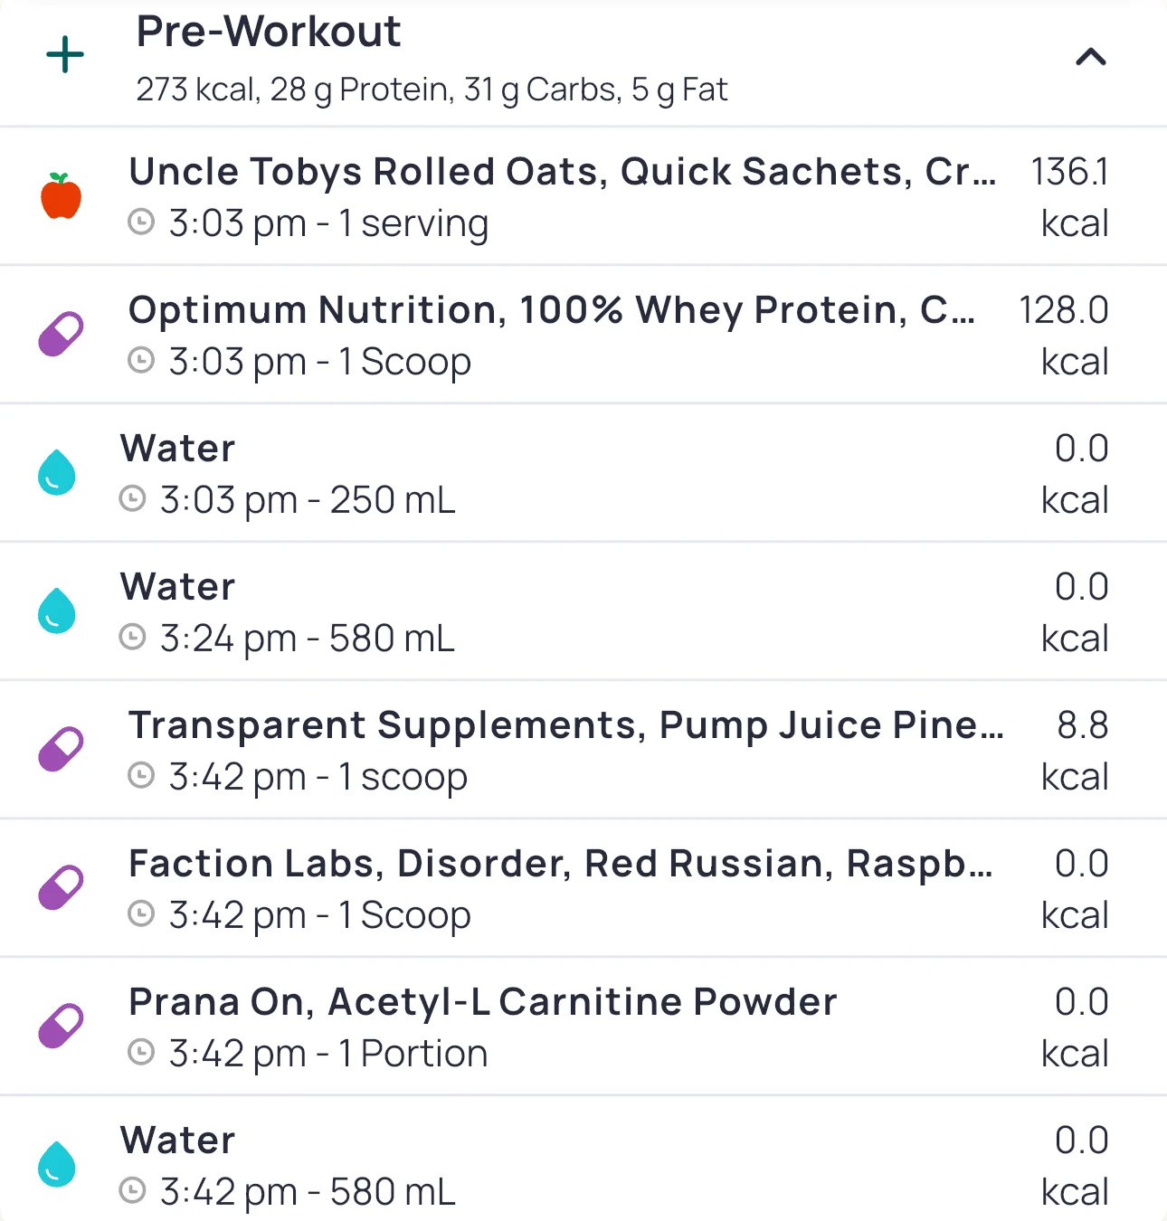
Task: Tap the pill icon for Pump Juice
Action: coord(61,750)
